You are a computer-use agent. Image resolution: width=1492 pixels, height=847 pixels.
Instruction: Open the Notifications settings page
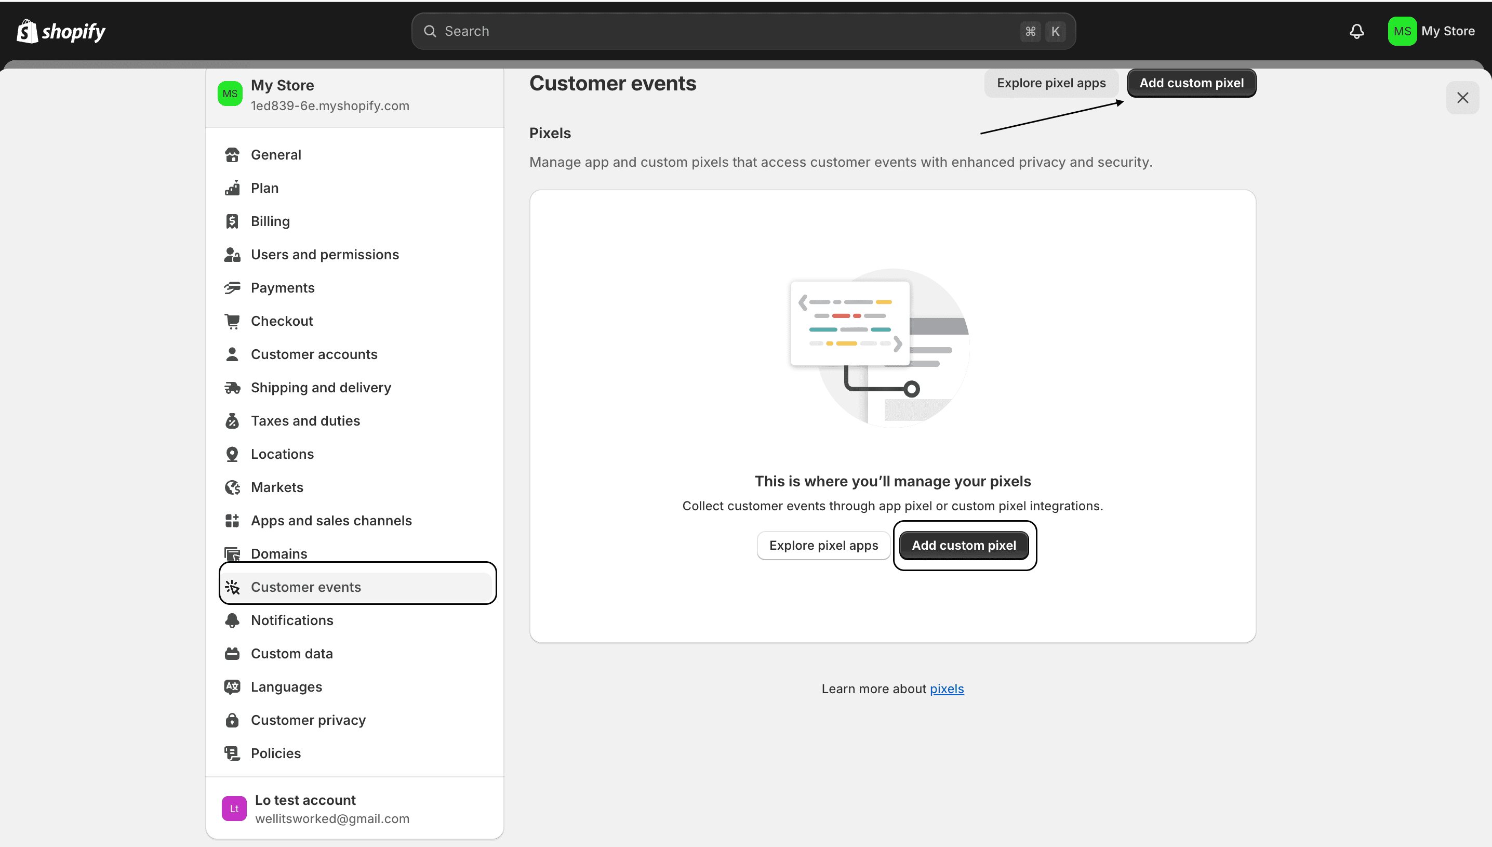pyautogui.click(x=292, y=621)
